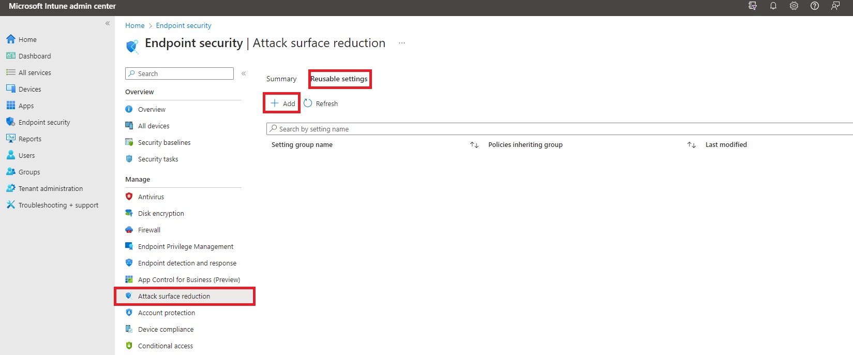Screen dimensions: 853x355
Task: Open the settings gear in header
Action: (x=794, y=6)
